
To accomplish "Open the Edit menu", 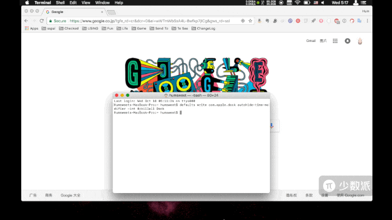I will [x=73, y=3].
